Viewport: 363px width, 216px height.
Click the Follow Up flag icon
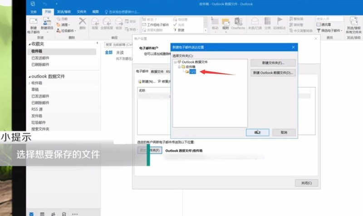[x=280, y=21]
